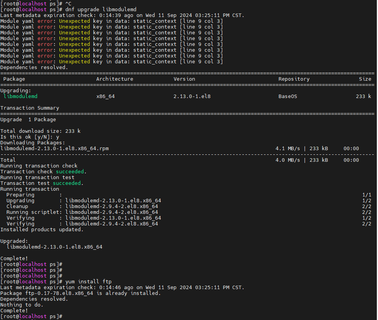Click the Size column header

(365, 79)
